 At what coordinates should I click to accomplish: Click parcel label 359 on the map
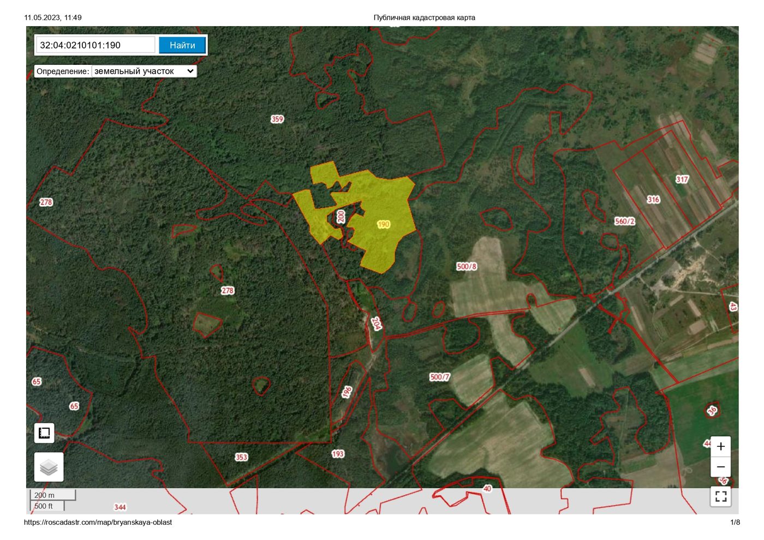pos(277,119)
